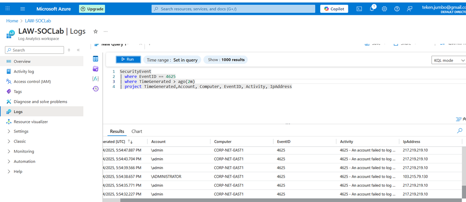
Task: Open the Show: 1000 results selector
Action: [x=226, y=60]
